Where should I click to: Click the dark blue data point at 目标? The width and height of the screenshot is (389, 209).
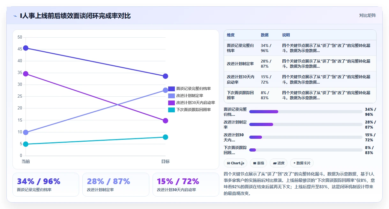tap(165, 76)
